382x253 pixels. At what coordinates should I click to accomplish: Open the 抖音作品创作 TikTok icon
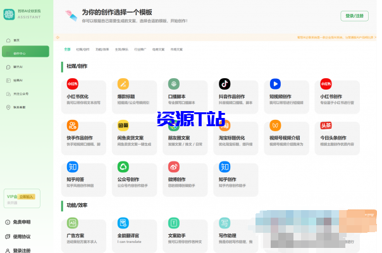(x=225, y=84)
